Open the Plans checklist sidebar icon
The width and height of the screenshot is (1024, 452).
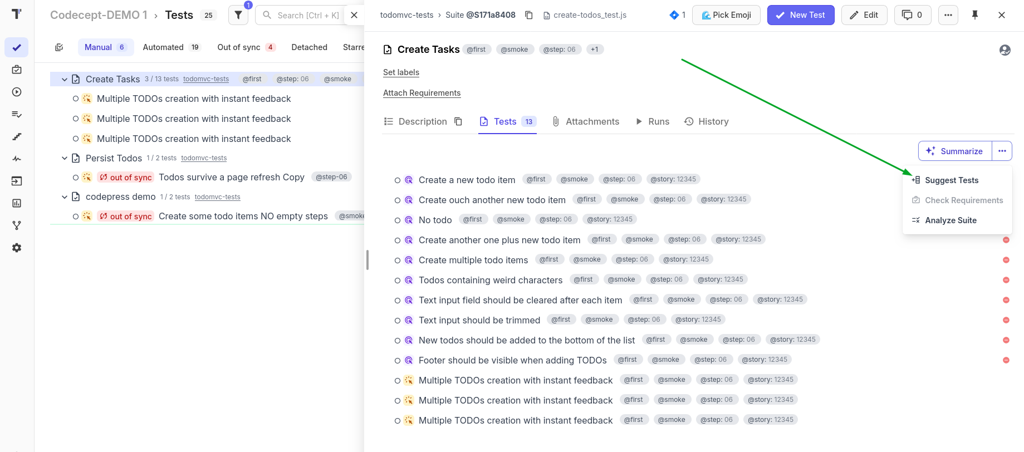click(17, 114)
